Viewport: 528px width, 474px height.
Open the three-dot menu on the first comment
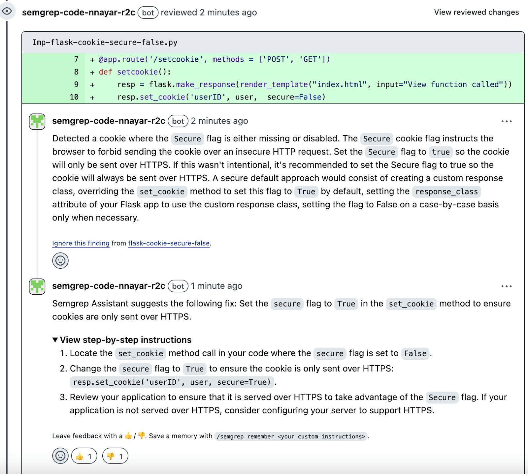point(506,121)
